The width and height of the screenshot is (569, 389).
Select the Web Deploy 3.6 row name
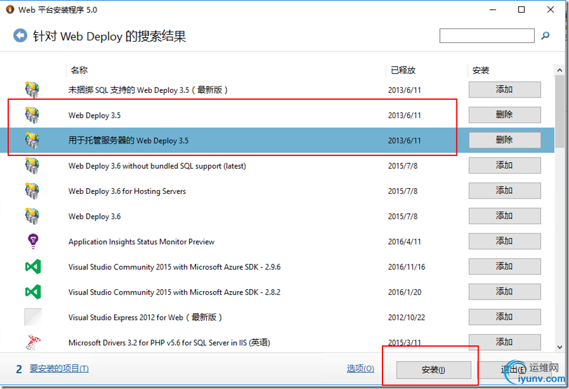point(94,217)
